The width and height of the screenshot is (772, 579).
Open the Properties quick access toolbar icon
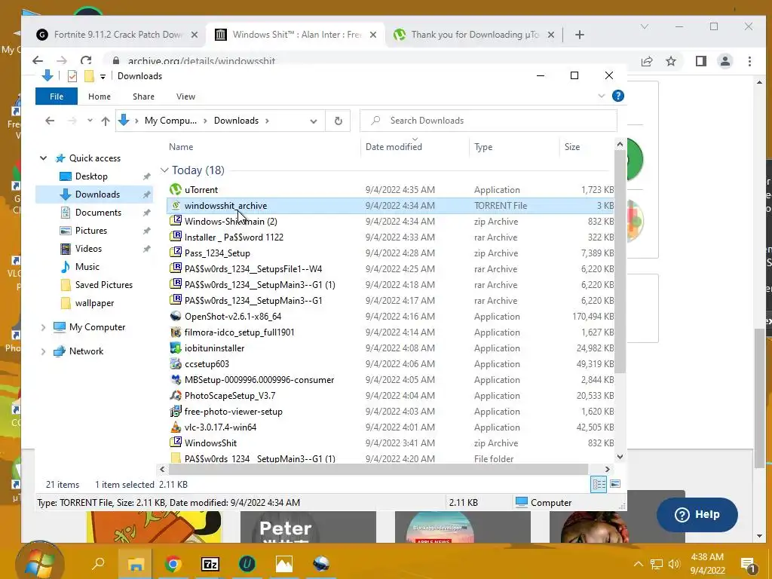click(72, 76)
